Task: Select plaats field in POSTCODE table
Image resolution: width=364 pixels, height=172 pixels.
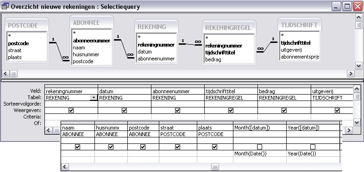Action: coord(15,57)
